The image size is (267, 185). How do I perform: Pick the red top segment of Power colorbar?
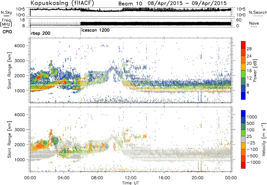pyautogui.click(x=243, y=45)
